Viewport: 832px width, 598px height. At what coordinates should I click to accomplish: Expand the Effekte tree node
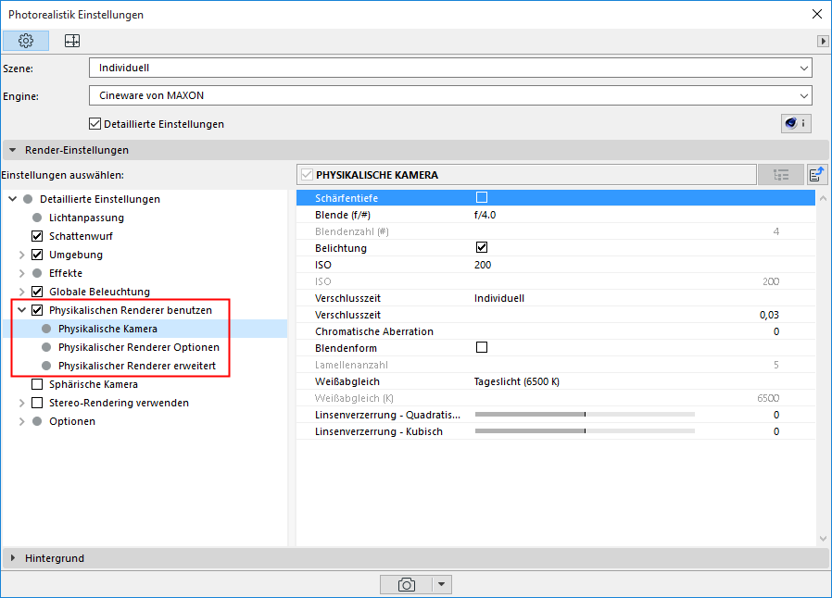(21, 273)
